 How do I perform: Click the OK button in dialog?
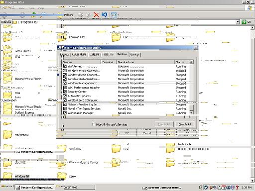[127, 133]
